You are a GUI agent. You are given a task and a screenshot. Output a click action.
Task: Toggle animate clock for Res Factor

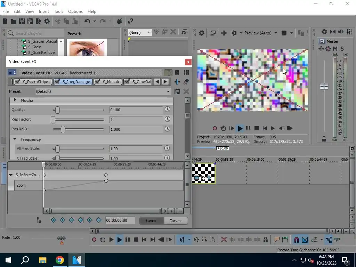click(x=167, y=119)
